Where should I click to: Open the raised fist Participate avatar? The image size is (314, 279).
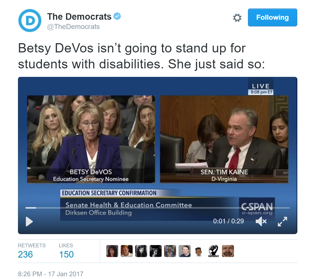213,251
